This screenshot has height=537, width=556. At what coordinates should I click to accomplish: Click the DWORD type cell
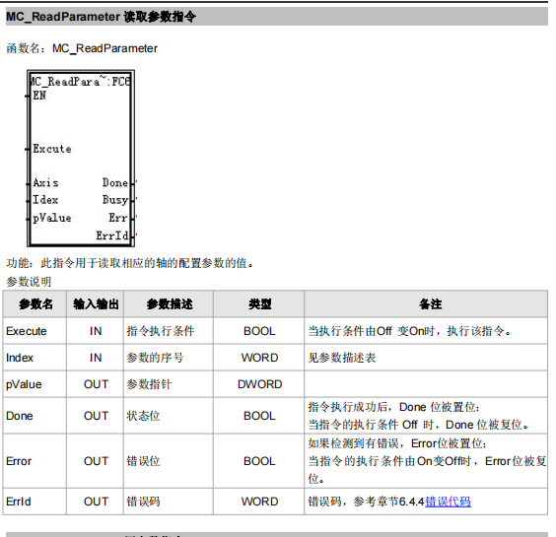click(x=259, y=384)
